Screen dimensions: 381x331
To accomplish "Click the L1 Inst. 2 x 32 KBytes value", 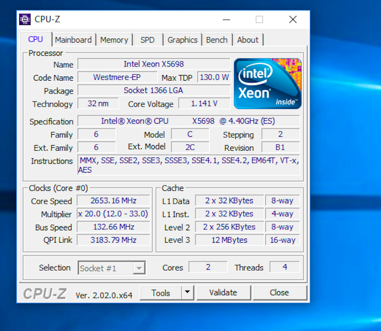I will pyautogui.click(x=229, y=214).
